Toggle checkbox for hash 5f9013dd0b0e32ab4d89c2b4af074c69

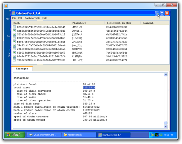tap(14, 53)
